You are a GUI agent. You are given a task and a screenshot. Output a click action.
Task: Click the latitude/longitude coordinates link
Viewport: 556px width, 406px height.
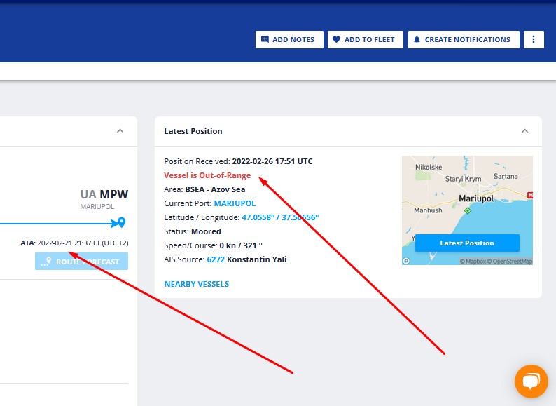pos(280,217)
